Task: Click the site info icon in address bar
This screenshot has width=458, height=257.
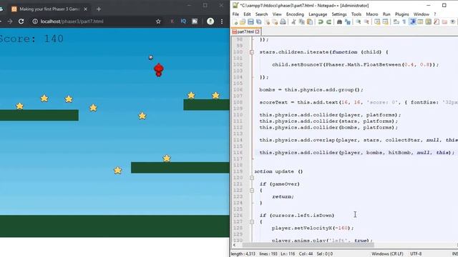Action: point(35,21)
